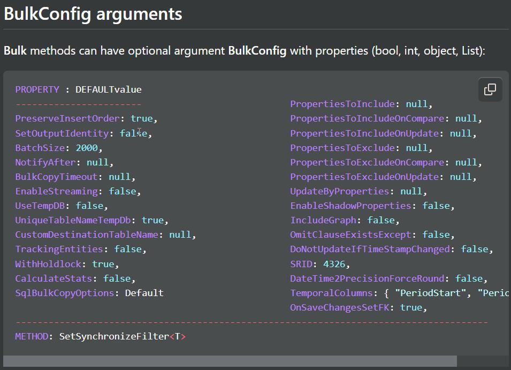Image resolution: width=511 pixels, height=370 pixels.
Task: Click the SetSynchronizeFilter method name
Action: [x=113, y=337]
